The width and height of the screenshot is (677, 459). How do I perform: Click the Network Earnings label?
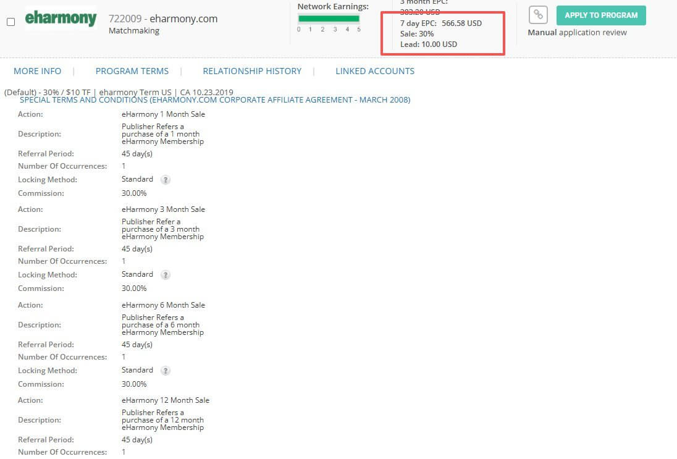click(x=333, y=6)
